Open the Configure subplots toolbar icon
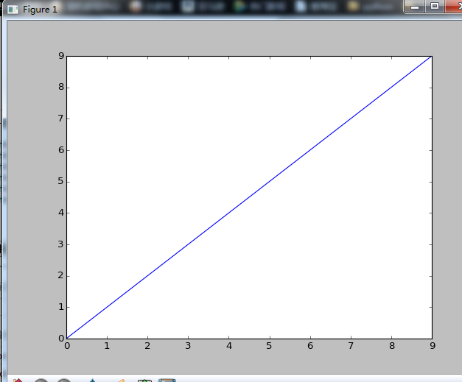The height and width of the screenshot is (382, 462). [144, 381]
